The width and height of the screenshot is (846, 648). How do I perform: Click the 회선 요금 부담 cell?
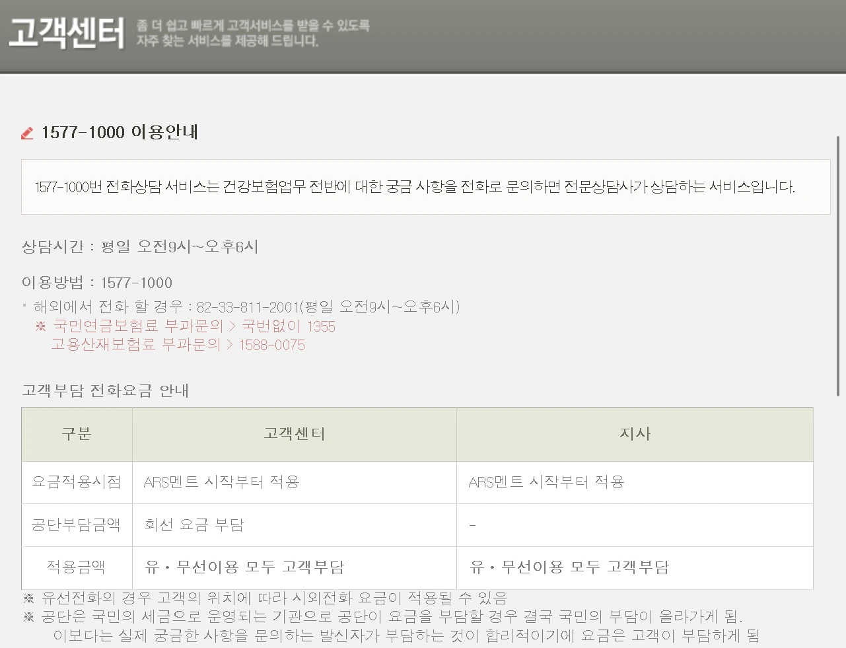pyautogui.click(x=195, y=525)
